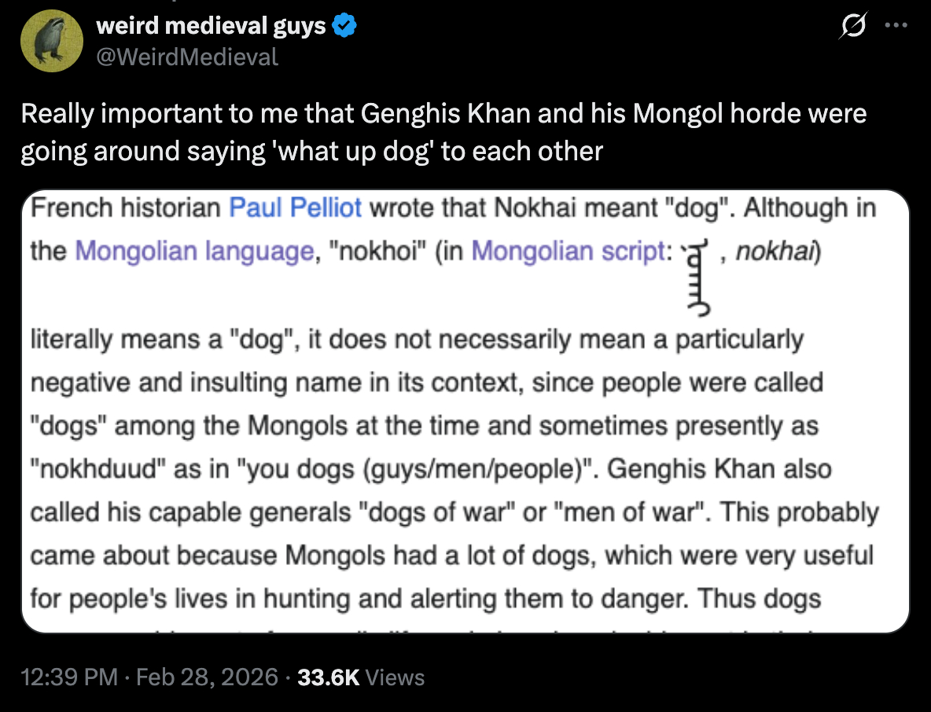Click the '33.6K' view count
This screenshot has width=931, height=712.
click(x=329, y=677)
